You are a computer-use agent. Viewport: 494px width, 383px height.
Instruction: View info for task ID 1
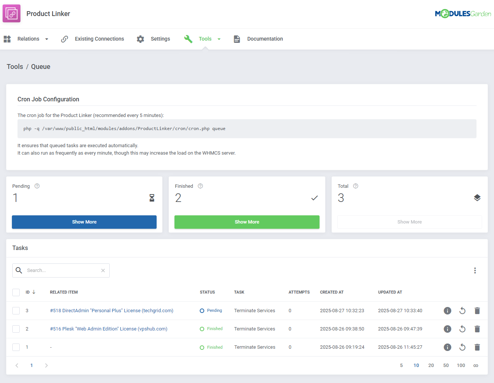pos(448,347)
